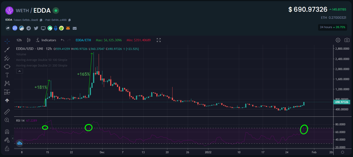Open the Indicators dialog
353x157 pixels.
tap(46, 40)
